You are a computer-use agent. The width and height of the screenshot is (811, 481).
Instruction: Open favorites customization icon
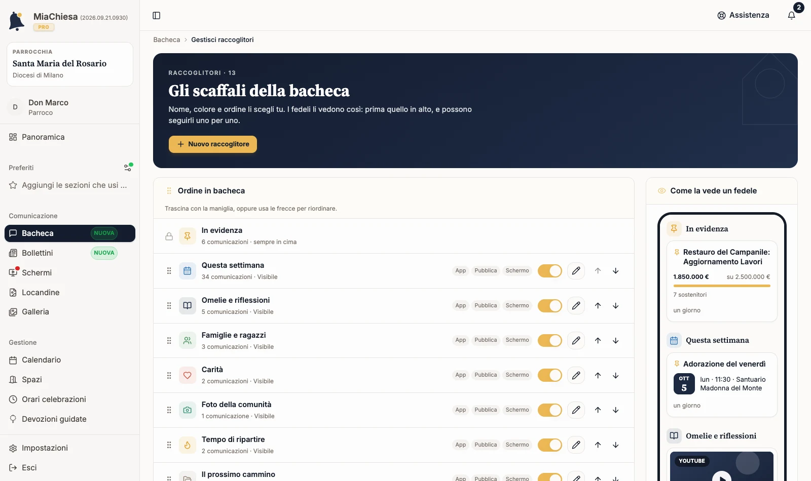128,168
